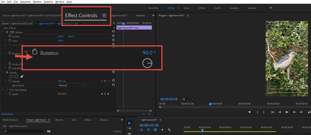Select the Track Select Forward tool
The width and height of the screenshot is (311, 135).
129,128
